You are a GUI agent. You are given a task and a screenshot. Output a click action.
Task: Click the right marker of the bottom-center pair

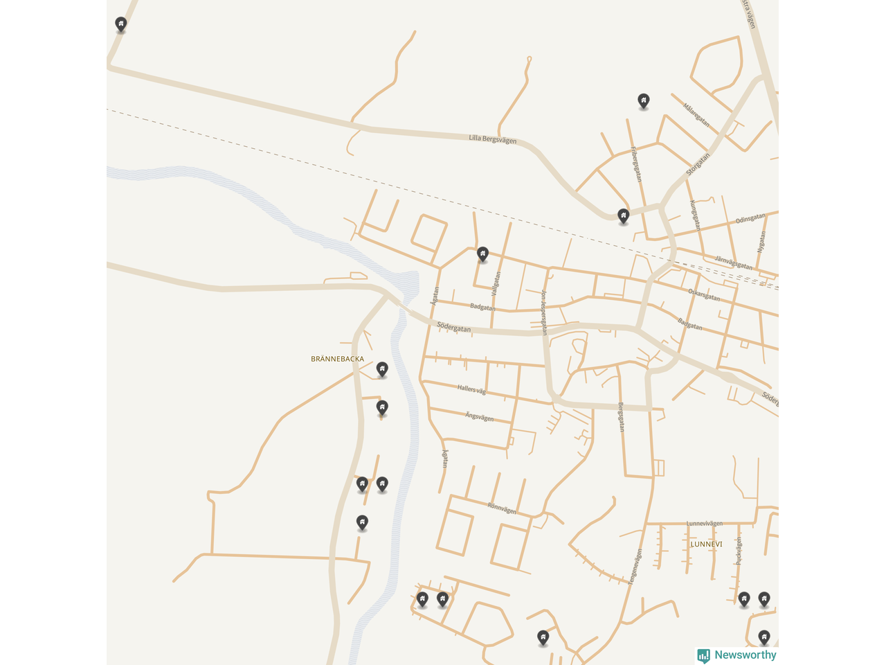click(443, 600)
